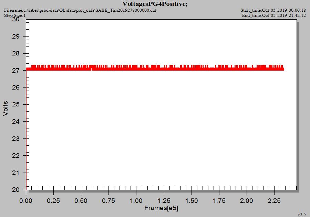Click the x-axis value 2.00
310x217 pixels.
pyautogui.click(x=247, y=201)
